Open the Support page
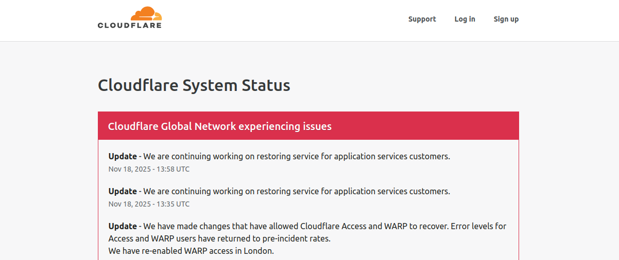Image resolution: width=619 pixels, height=260 pixels. point(422,19)
